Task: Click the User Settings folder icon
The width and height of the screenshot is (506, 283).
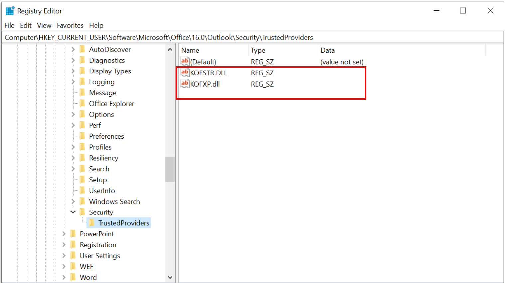Action: 73,256
